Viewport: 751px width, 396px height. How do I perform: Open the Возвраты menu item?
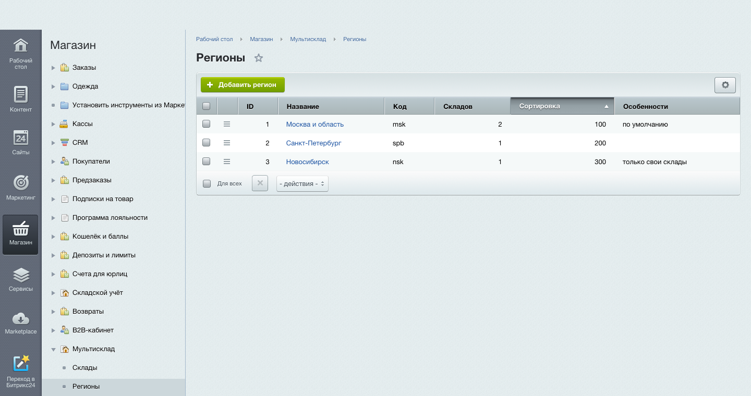(88, 312)
